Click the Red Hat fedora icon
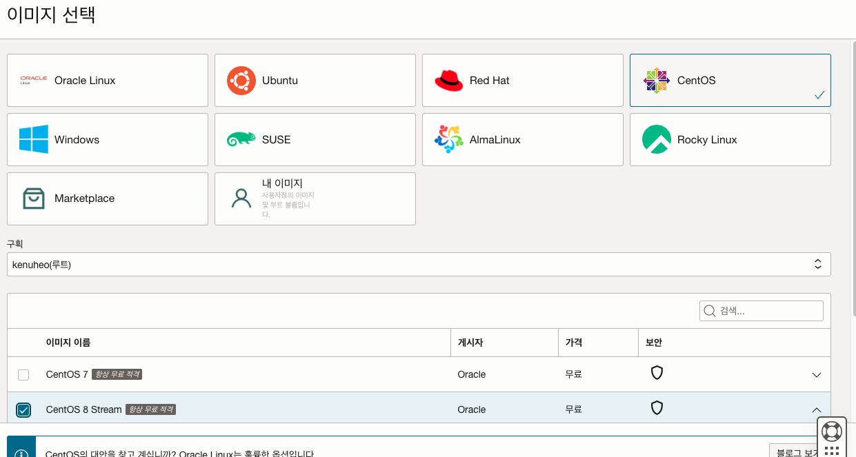This screenshot has height=457, width=856. coord(449,81)
